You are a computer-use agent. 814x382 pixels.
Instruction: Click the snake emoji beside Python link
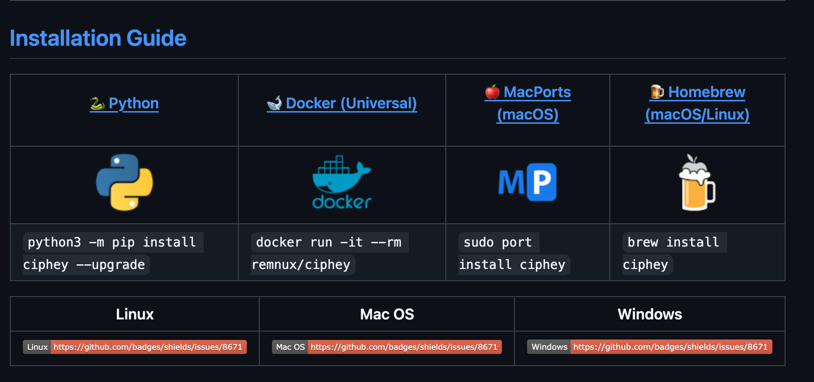pyautogui.click(x=97, y=103)
